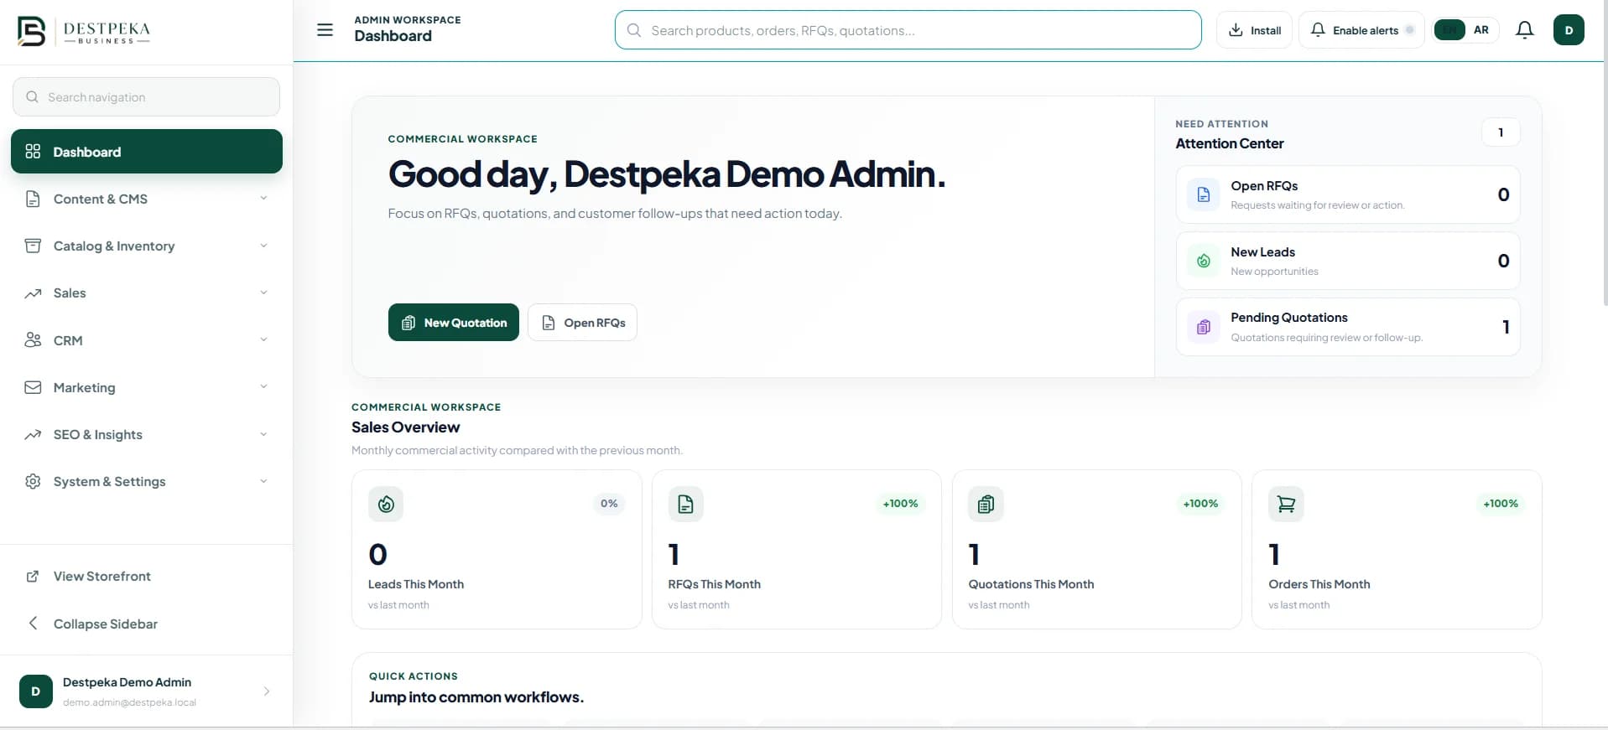
Task: Click the Open RFQs document icon in Attention Center
Action: (x=1204, y=194)
